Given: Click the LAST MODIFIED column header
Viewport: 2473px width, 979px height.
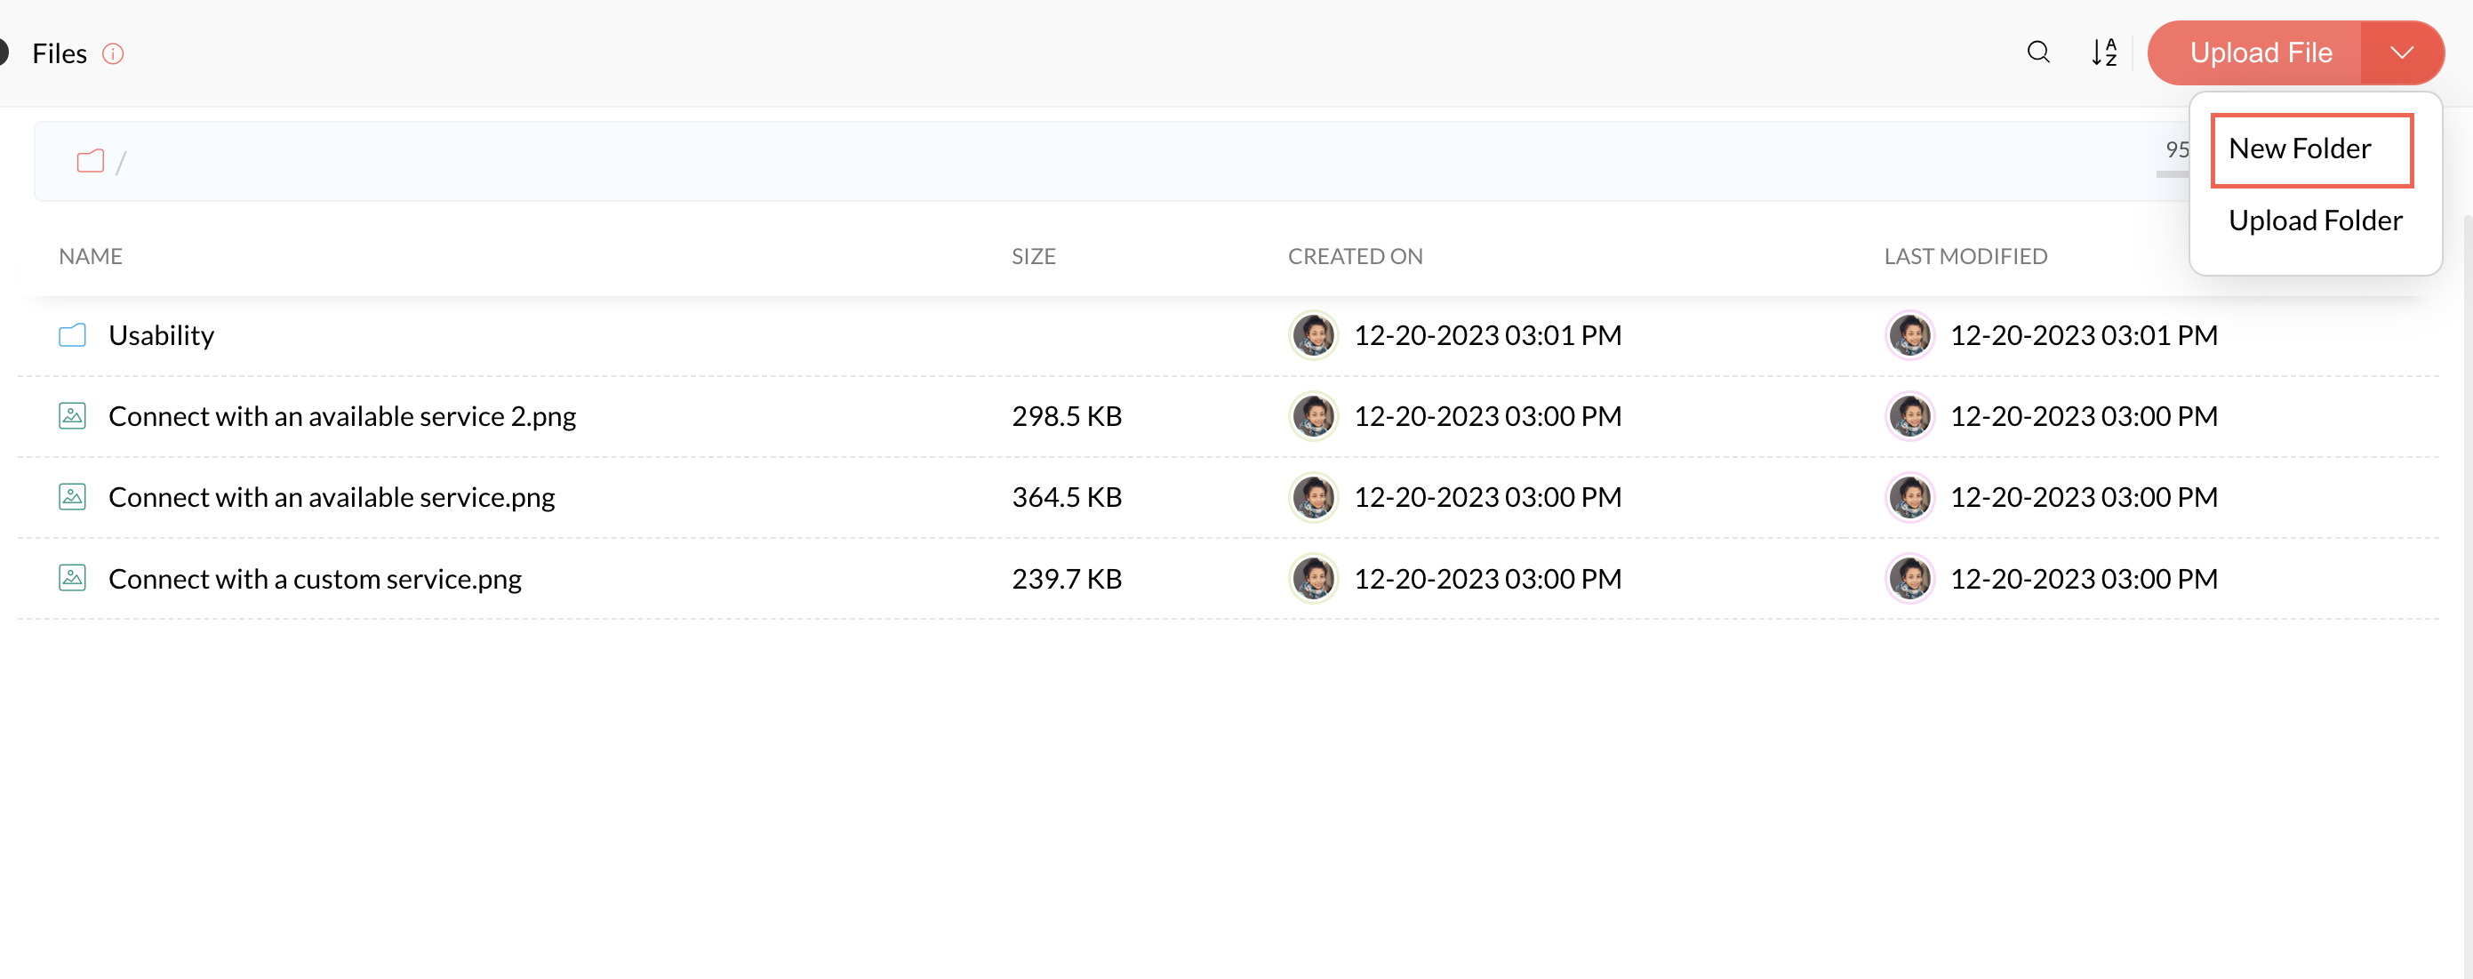Looking at the screenshot, I should click(x=1965, y=256).
